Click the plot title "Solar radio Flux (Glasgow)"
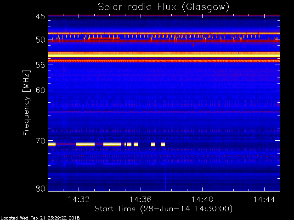Viewport: 294px width, 220px height. pos(164,7)
